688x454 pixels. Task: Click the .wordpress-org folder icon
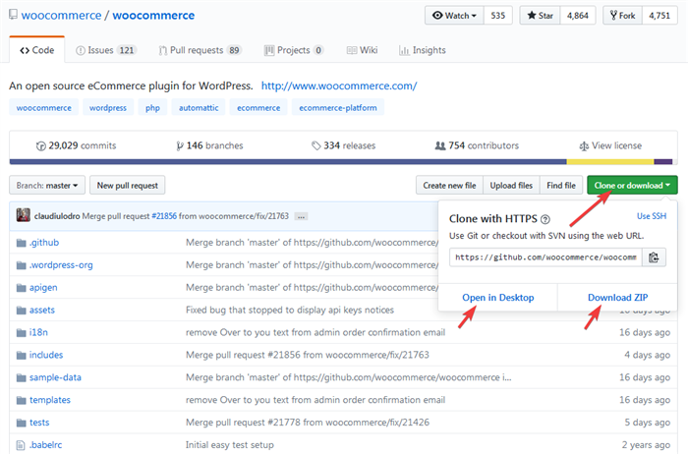pyautogui.click(x=21, y=265)
